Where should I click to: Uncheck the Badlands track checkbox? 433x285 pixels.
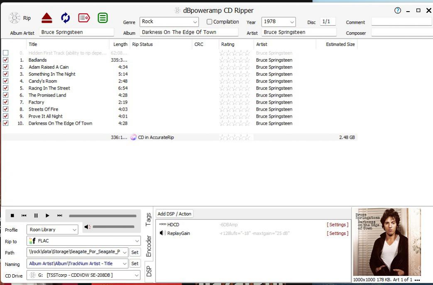coord(6,60)
